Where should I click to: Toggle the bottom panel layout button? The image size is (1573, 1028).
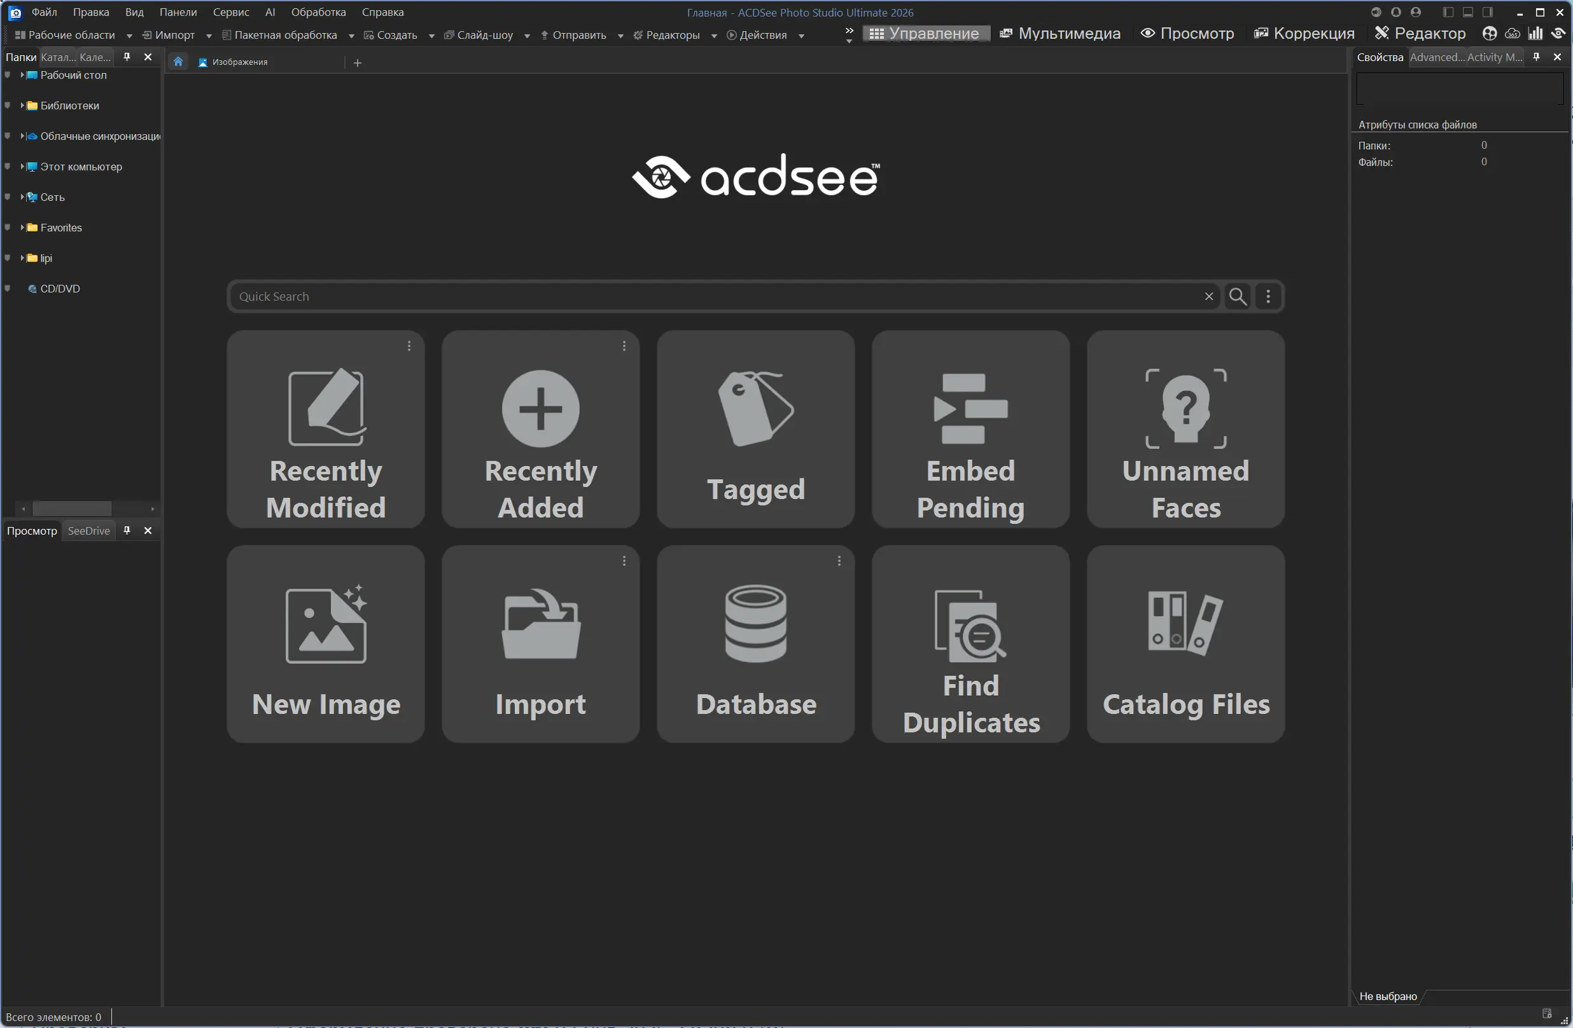(x=1468, y=13)
